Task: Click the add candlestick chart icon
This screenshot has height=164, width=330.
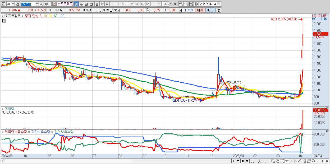Action: tap(181, 4)
